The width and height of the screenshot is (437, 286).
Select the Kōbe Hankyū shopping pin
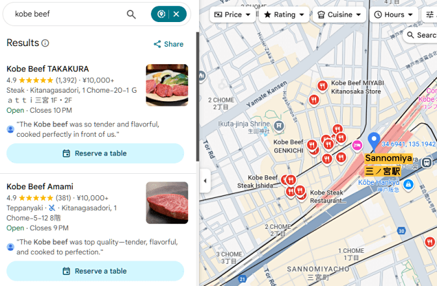[408, 184]
